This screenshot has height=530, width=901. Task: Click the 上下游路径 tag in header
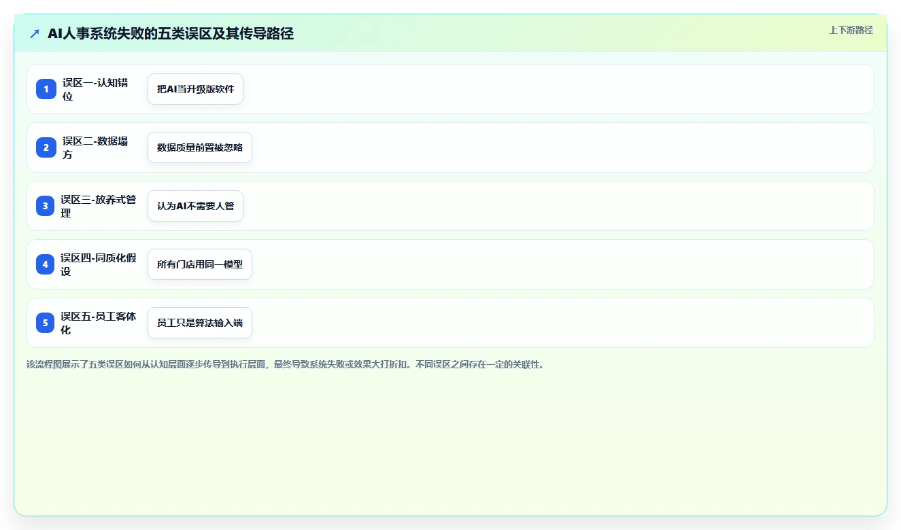click(x=851, y=30)
